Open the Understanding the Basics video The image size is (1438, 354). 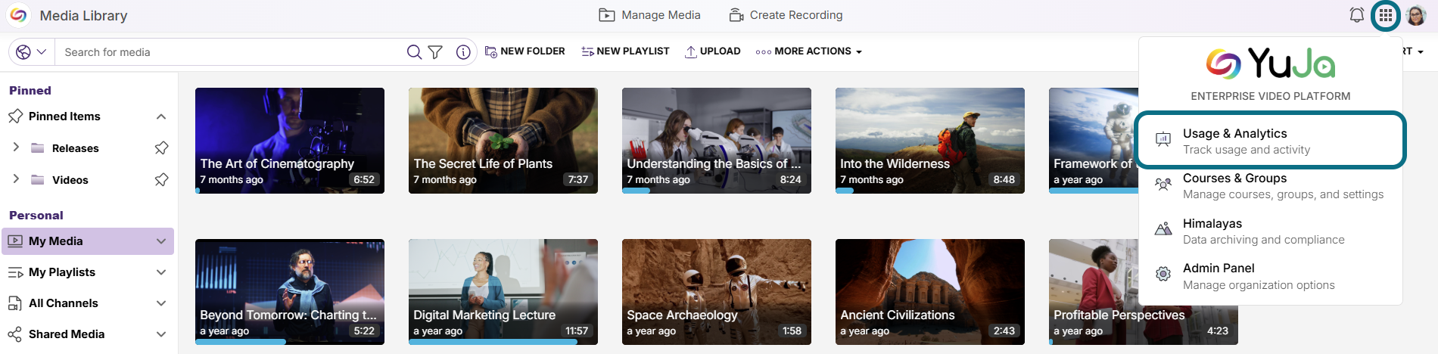717,141
